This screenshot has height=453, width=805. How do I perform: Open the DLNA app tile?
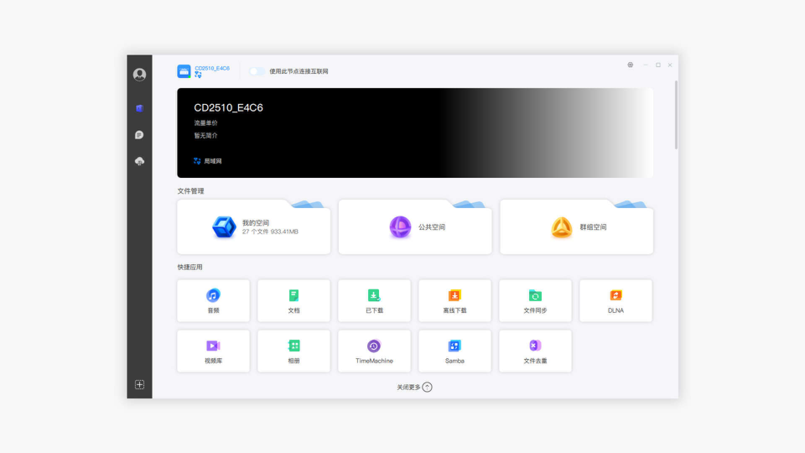click(615, 300)
